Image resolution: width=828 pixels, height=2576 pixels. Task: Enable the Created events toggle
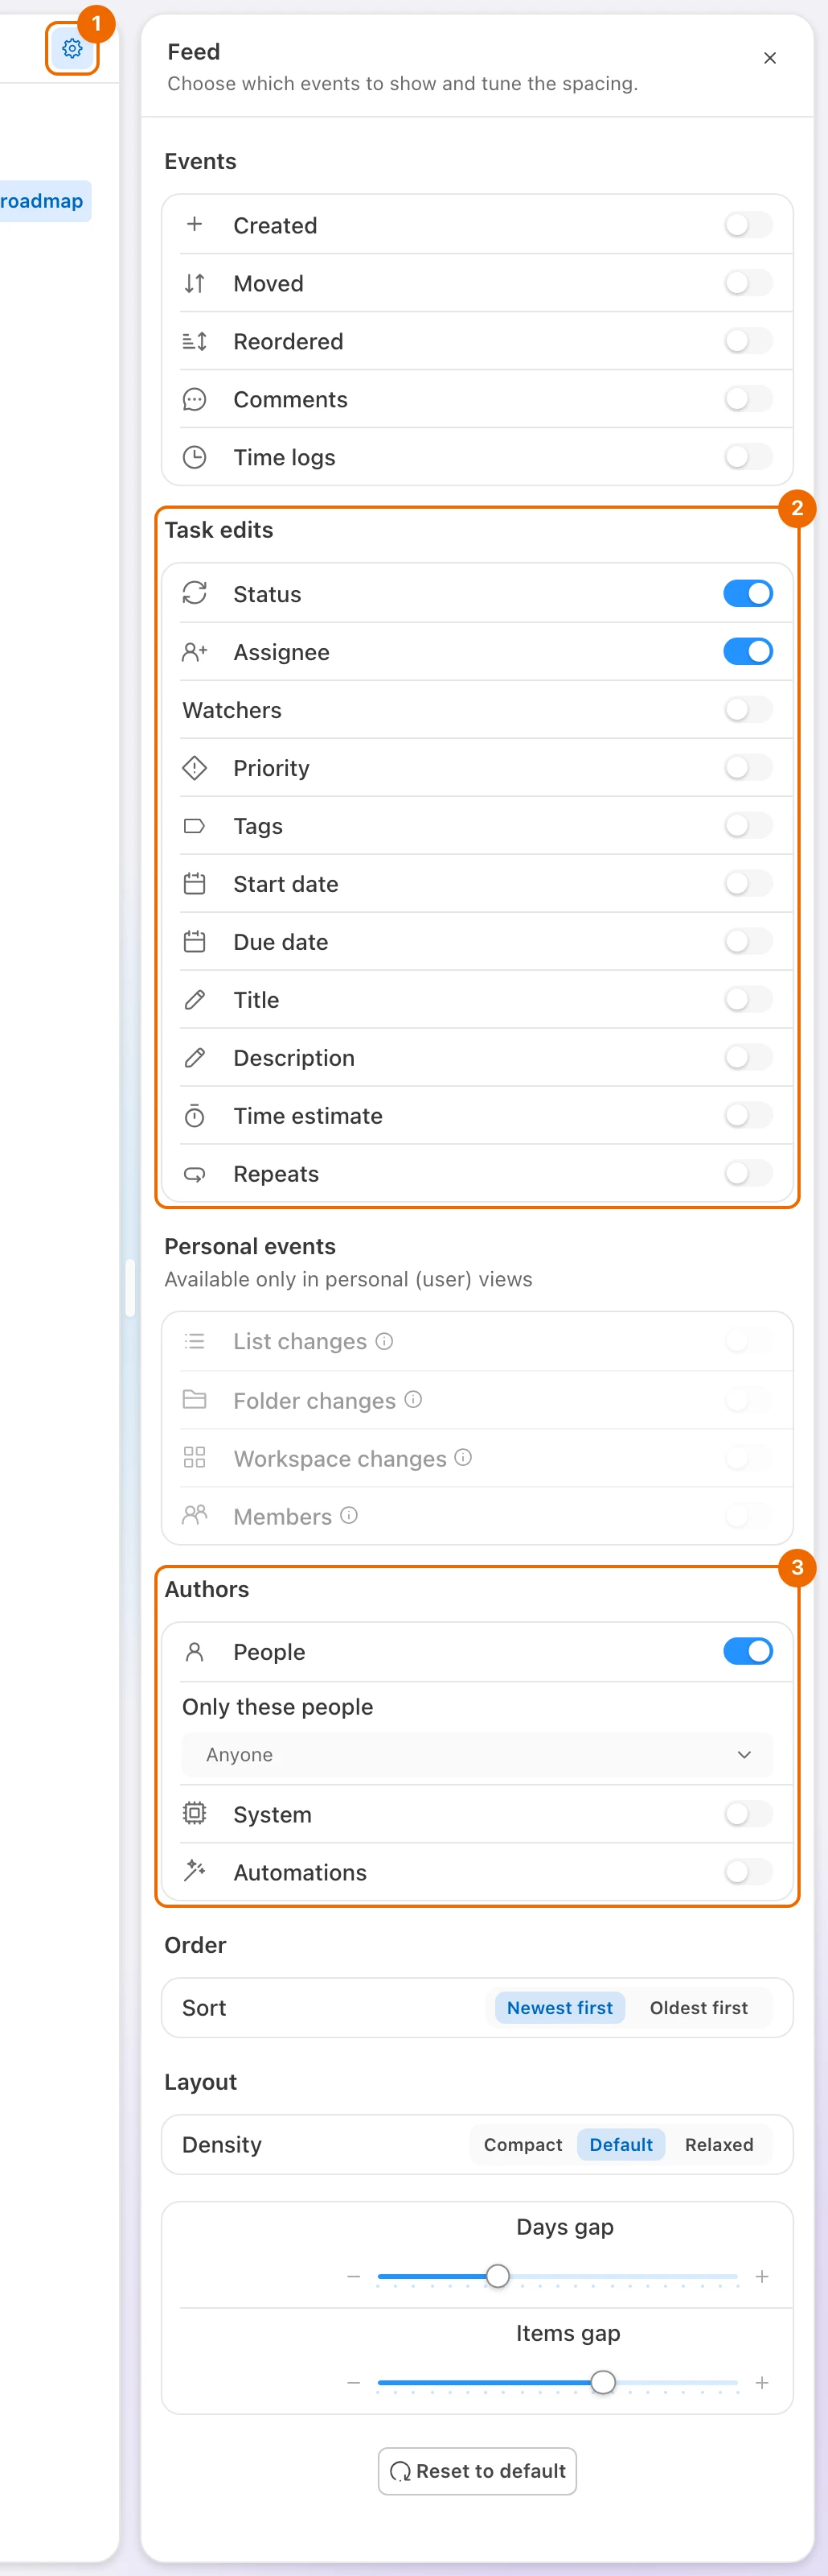748,225
